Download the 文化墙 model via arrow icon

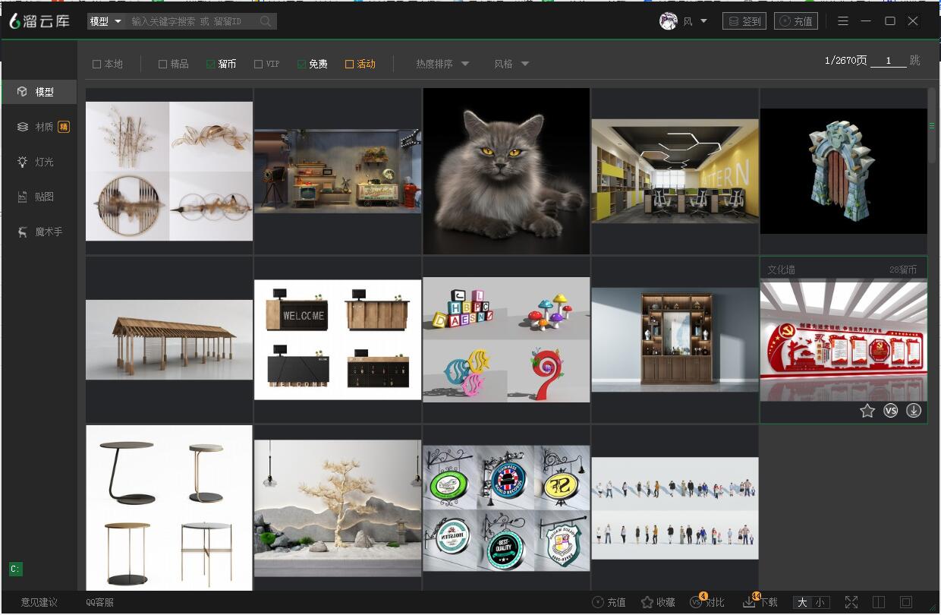914,411
